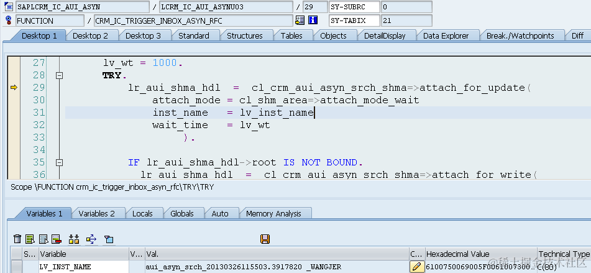This screenshot has height=273, width=591.
Task: Switch to Desktop 3 tab
Action: click(143, 36)
